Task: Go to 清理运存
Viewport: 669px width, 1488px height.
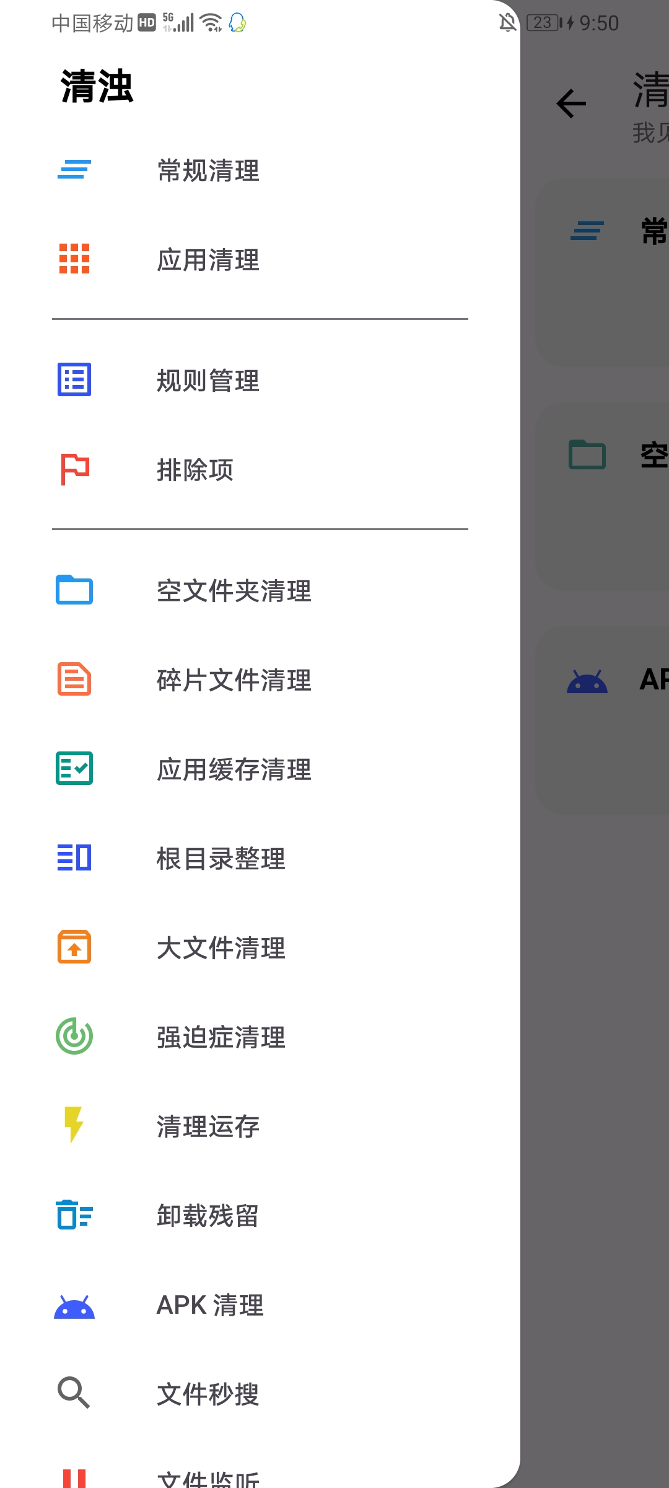Action: pos(260,1126)
